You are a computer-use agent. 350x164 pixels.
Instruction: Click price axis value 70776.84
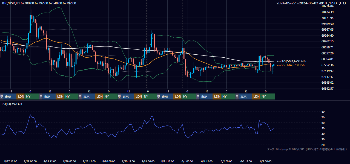coord(327,6)
